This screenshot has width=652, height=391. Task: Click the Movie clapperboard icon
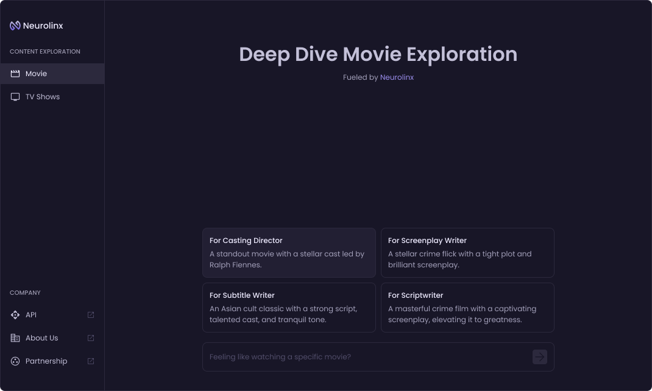point(15,74)
